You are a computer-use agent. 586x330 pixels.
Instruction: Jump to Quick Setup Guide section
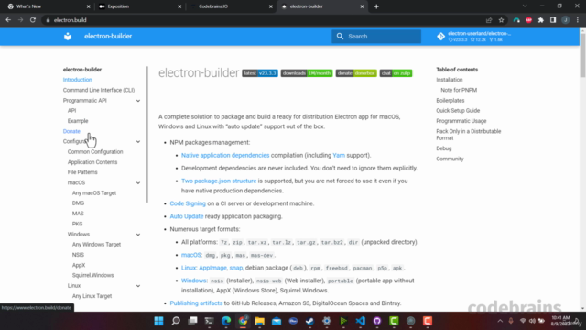tap(458, 111)
